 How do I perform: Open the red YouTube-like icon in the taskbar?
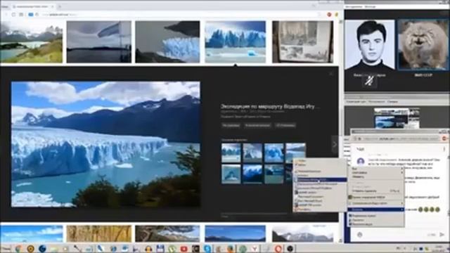[184, 249]
